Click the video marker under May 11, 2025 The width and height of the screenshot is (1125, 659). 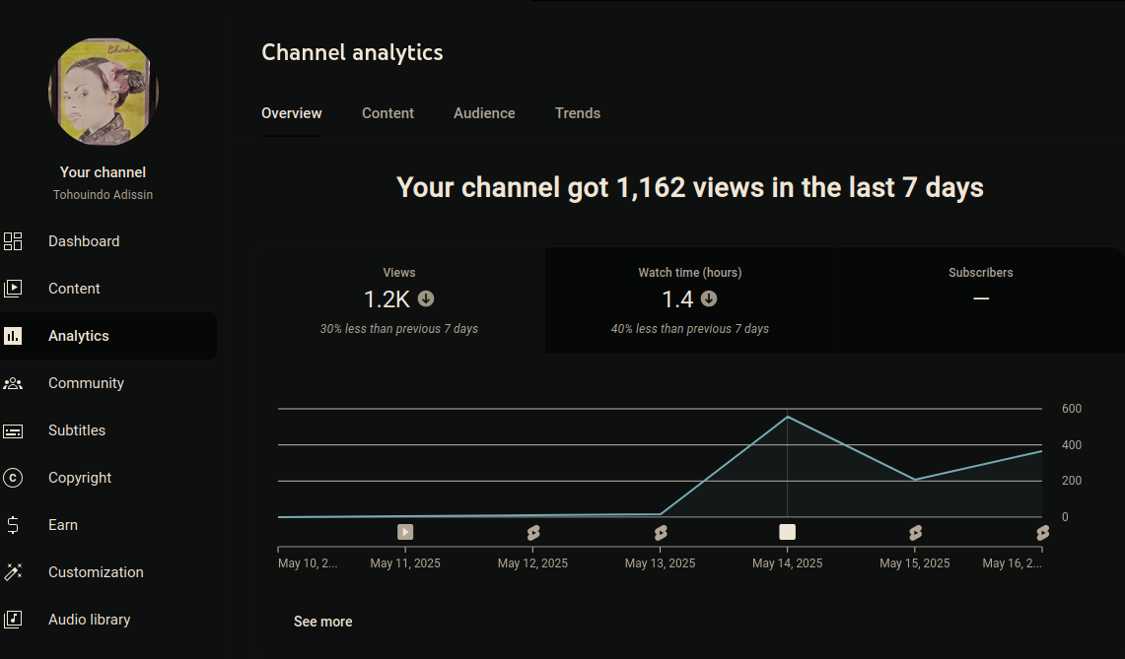[405, 532]
